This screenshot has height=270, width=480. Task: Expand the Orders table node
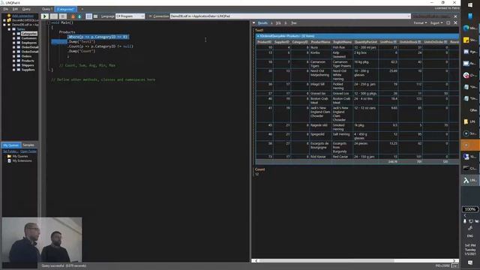(x=13, y=56)
